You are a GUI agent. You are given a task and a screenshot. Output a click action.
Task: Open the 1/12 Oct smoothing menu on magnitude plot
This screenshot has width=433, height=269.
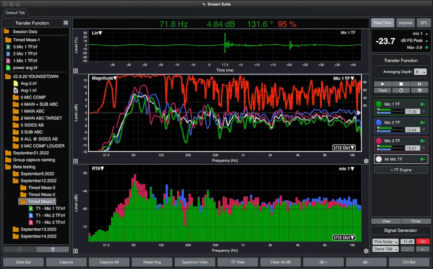pyautogui.click(x=344, y=147)
